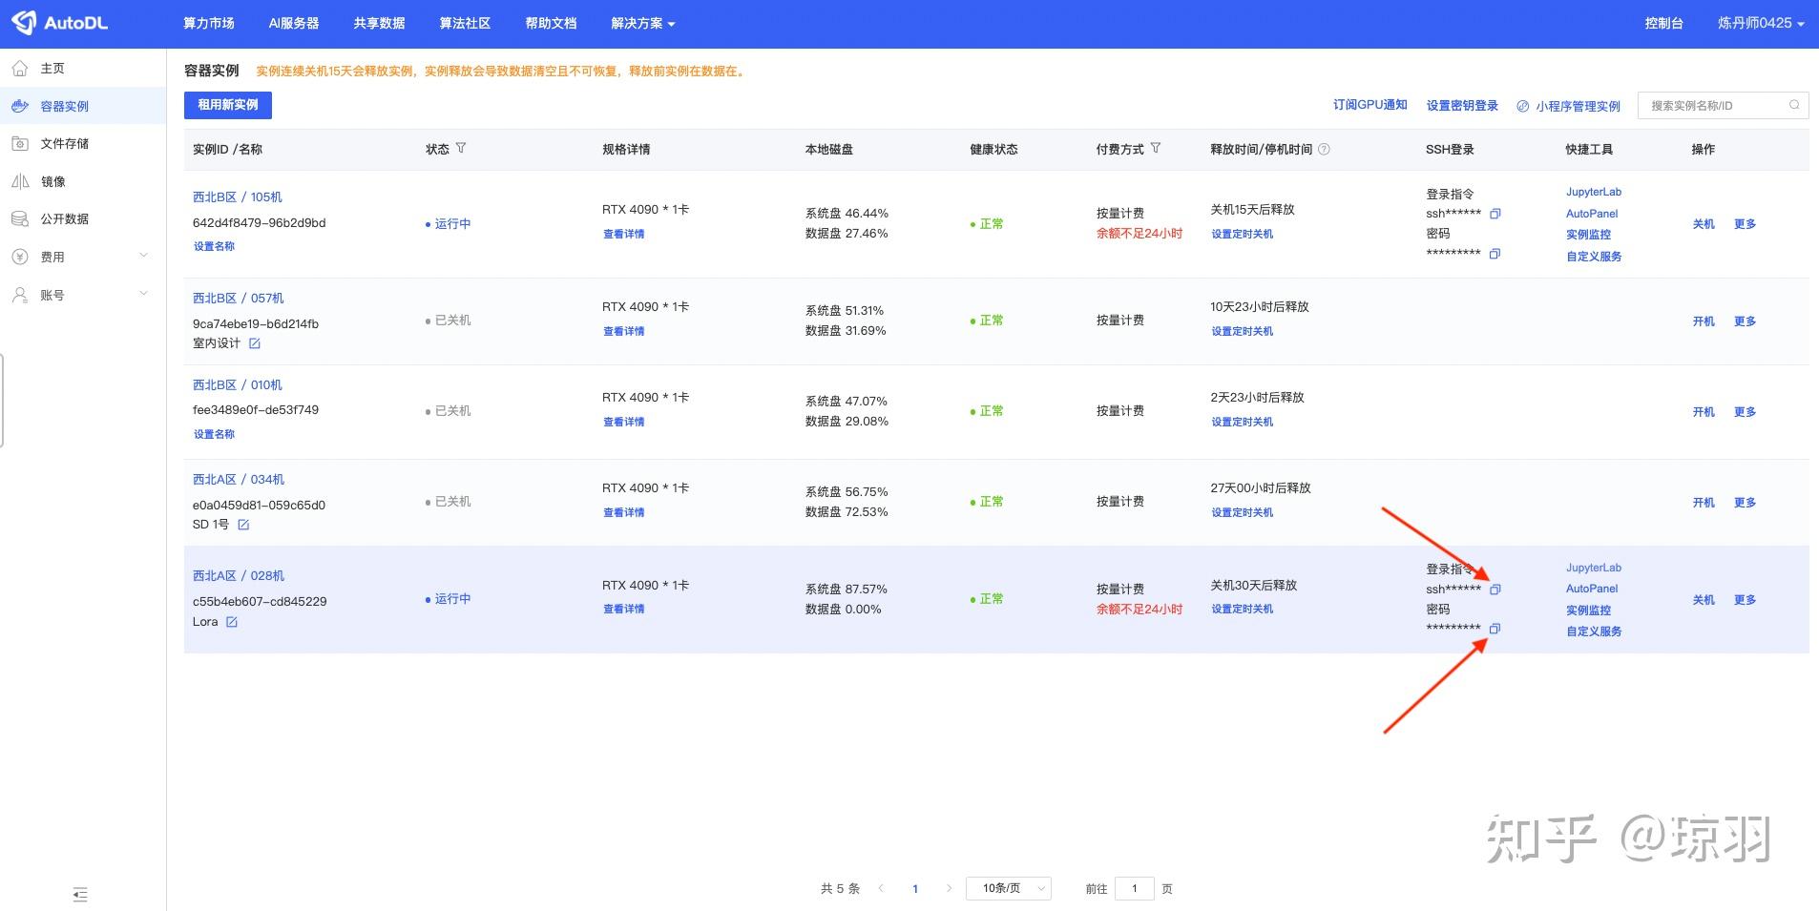Screen dimensions: 1819x911
Task: Open the 10条/页 page size dropdown
Action: pyautogui.click(x=1008, y=888)
